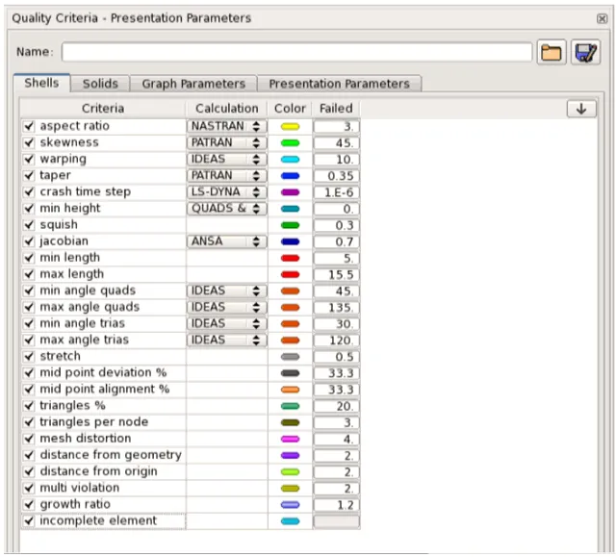The height and width of the screenshot is (557, 616).
Task: Click the Failed column header
Action: tap(336, 109)
